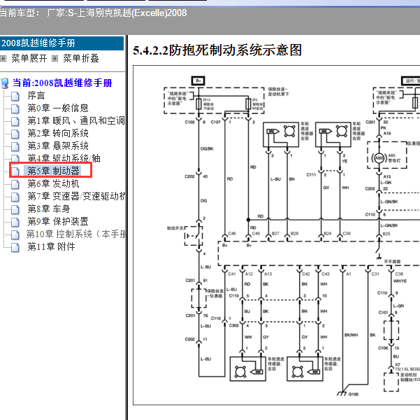Click the page icon for 第5章 制动器

pyautogui.click(x=15, y=171)
